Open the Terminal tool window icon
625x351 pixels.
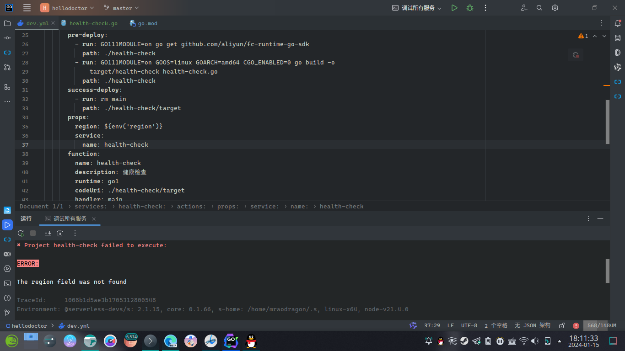pos(7,283)
